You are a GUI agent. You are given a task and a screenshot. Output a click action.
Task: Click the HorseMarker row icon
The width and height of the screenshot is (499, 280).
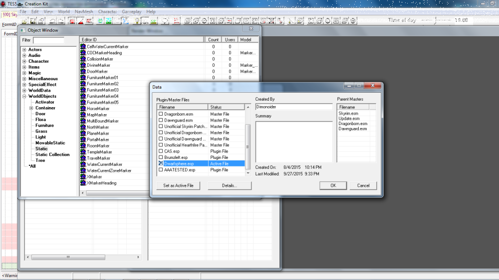pos(83,109)
